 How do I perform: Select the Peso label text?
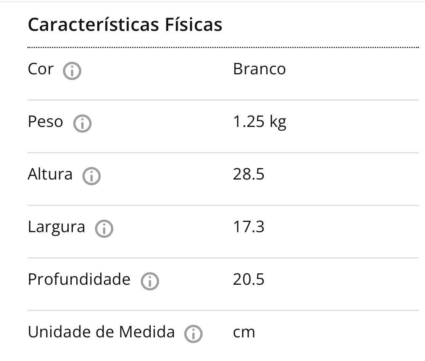coord(45,121)
